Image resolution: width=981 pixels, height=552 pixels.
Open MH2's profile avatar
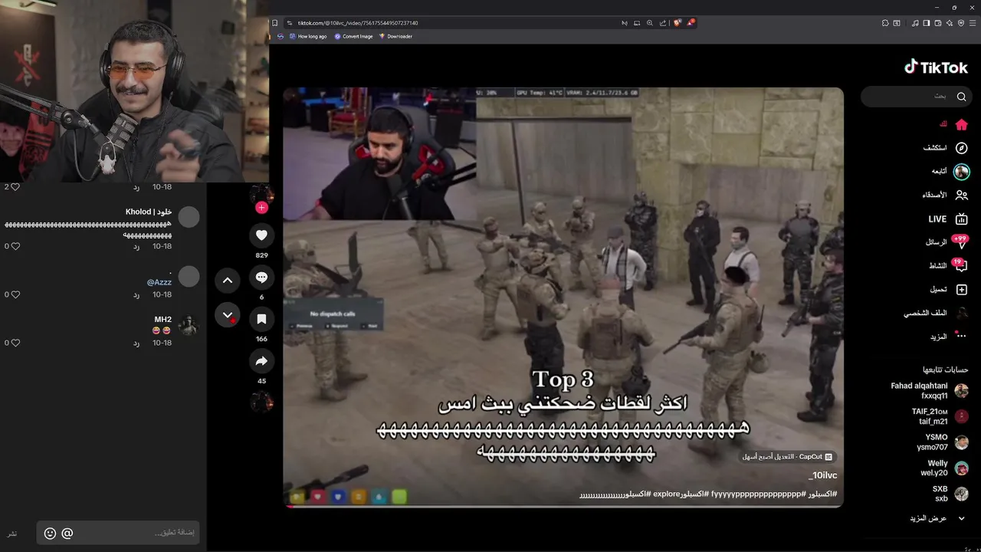189,325
